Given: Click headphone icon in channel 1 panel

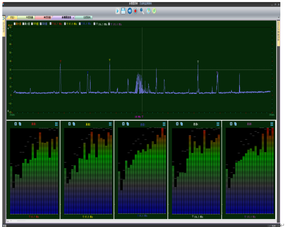Looking at the screenshot, I should click(16, 124).
